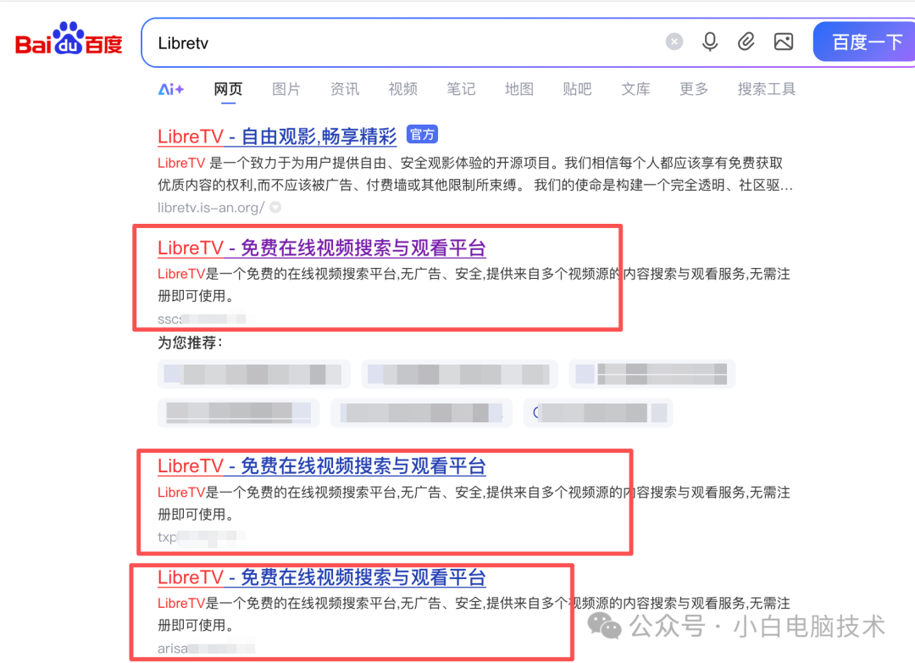
Task: Open the LibreTV 自由观影,畅享精彩 result
Action: [277, 136]
